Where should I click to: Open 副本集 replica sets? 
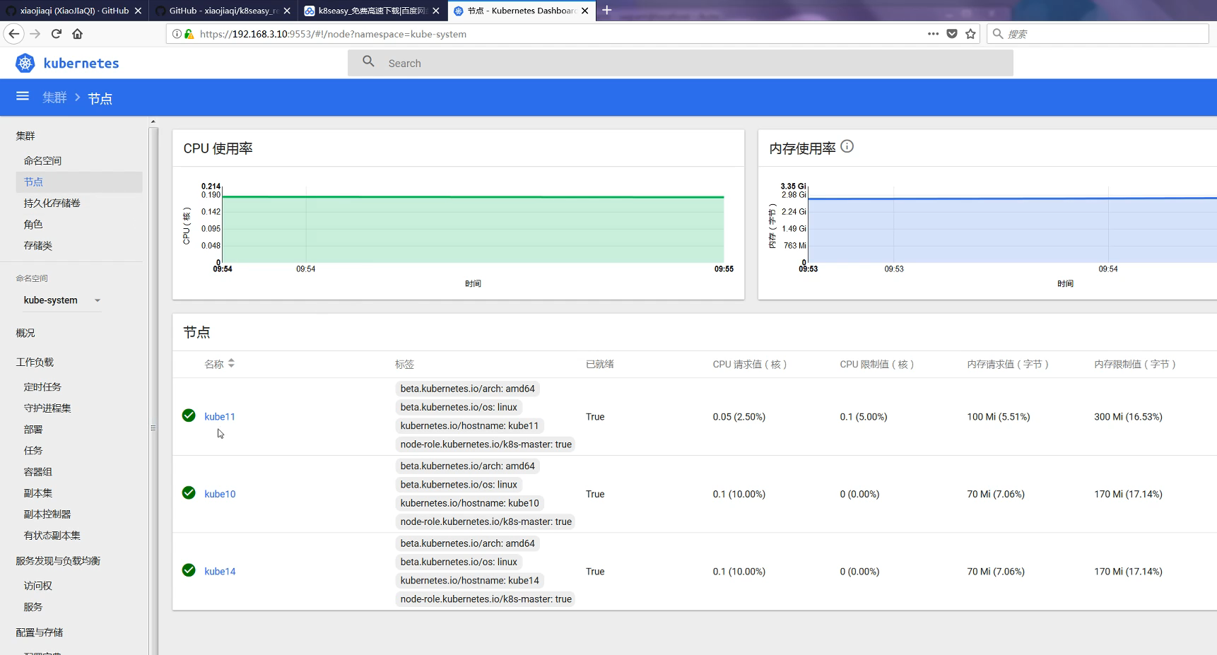click(37, 492)
